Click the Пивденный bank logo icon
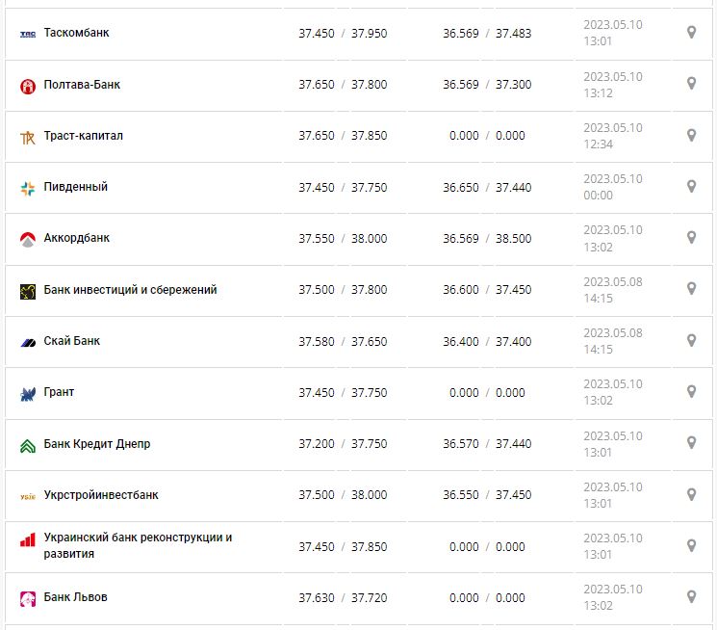 (x=27, y=188)
